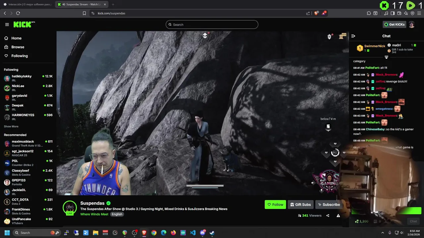The height and width of the screenshot is (238, 424).
Task: Open maximusblack recommended channel
Action: tap(28, 143)
